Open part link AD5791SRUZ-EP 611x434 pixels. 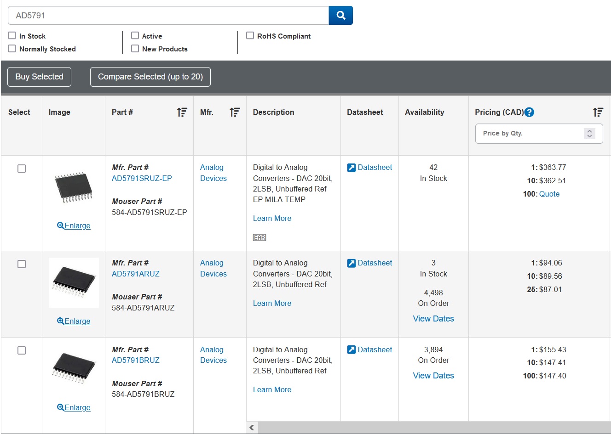(142, 178)
